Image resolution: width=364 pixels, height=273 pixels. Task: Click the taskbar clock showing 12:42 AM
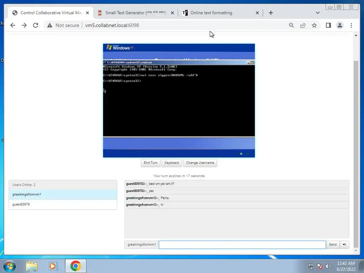346,266
